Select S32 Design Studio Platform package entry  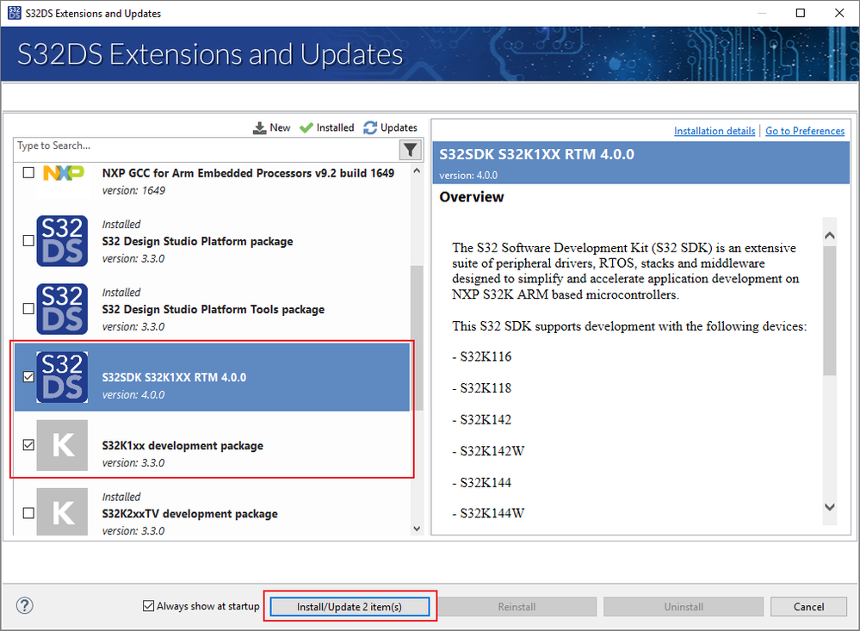[x=212, y=241]
